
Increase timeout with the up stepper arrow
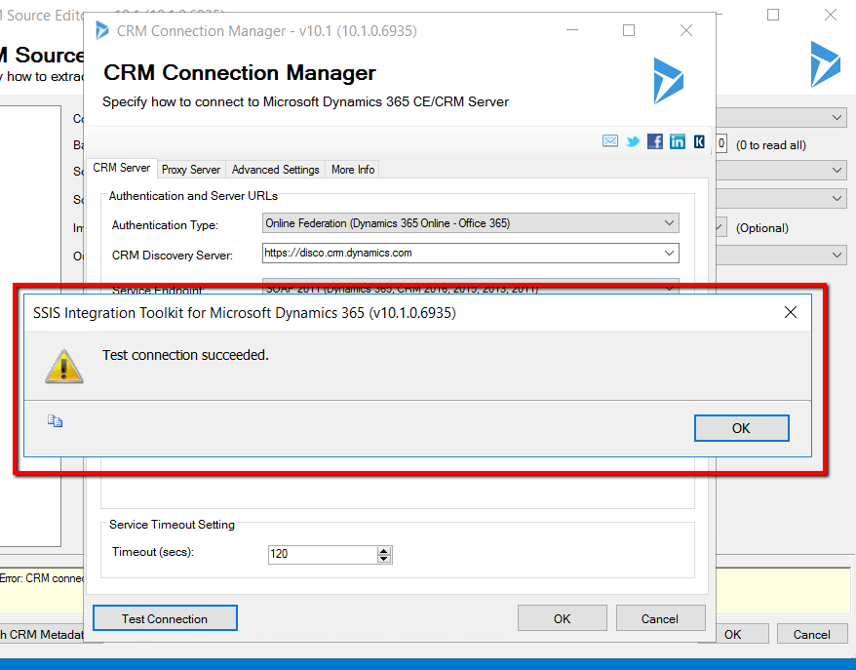point(384,550)
